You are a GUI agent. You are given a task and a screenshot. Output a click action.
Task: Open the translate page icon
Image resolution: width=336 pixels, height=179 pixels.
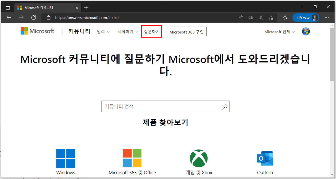pyautogui.click(x=251, y=18)
